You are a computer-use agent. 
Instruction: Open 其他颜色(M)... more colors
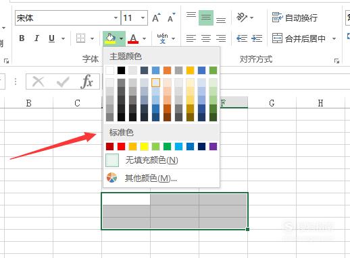tap(161, 179)
